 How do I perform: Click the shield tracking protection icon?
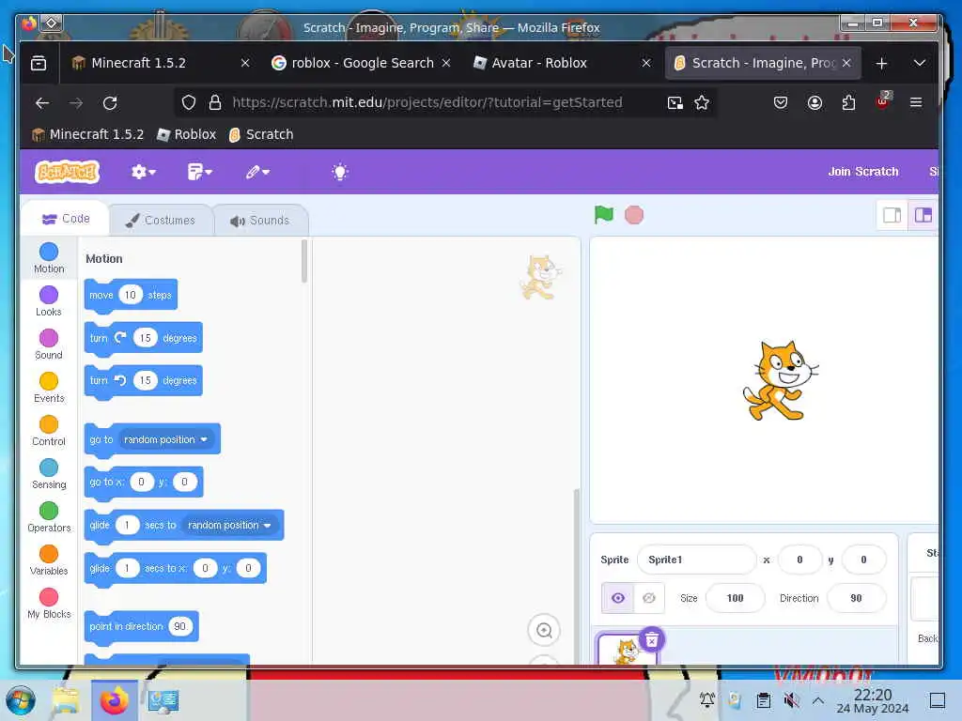[189, 102]
